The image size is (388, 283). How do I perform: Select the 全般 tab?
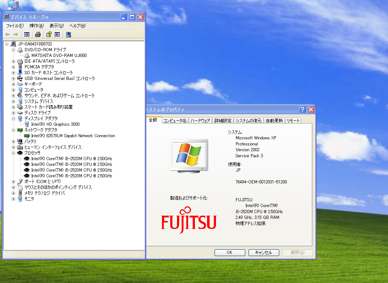[x=153, y=120]
